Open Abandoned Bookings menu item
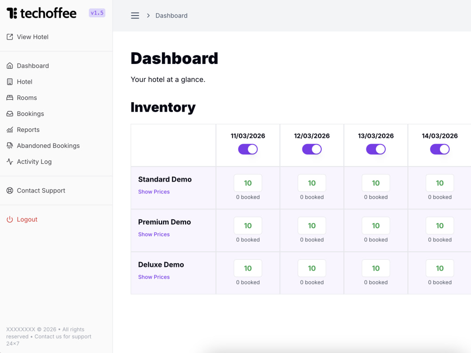The width and height of the screenshot is (471, 353). [x=48, y=145]
